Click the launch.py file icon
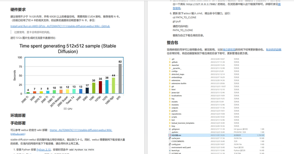The image size is (294, 154). [x=170, y=150]
